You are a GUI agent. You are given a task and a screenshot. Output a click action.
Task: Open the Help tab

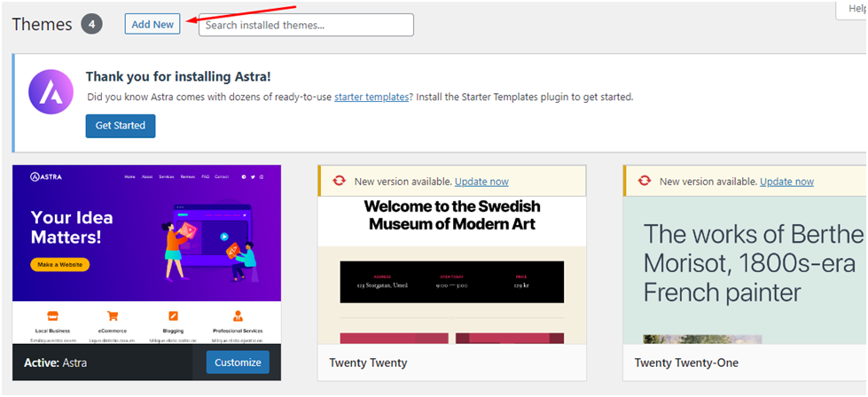point(854,9)
